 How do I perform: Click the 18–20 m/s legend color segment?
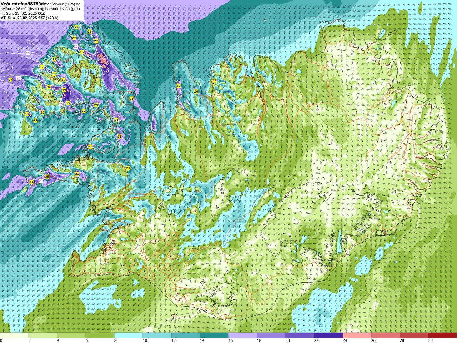pos(271,335)
